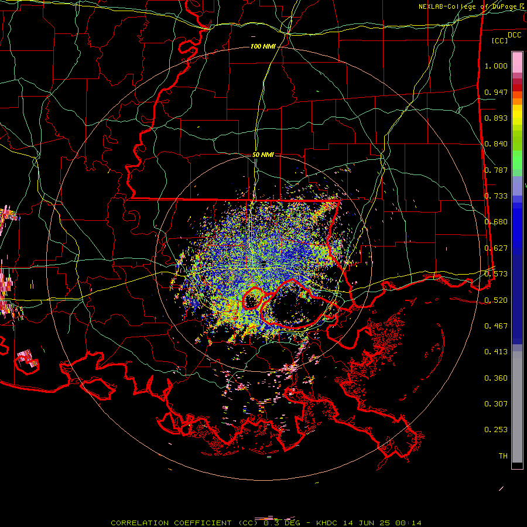The width and height of the screenshot is (527, 527).
Task: Click the 0.840 scale value
Action: [496, 144]
